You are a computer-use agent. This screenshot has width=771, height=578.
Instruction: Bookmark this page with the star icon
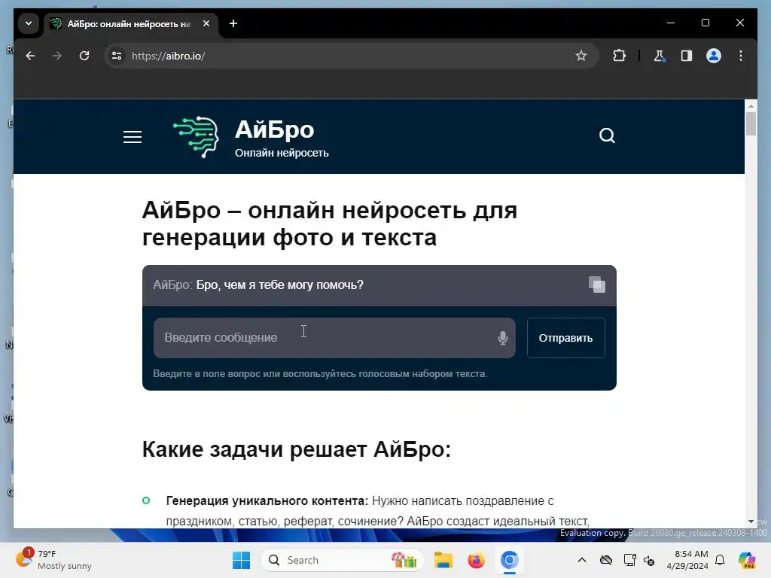(581, 56)
